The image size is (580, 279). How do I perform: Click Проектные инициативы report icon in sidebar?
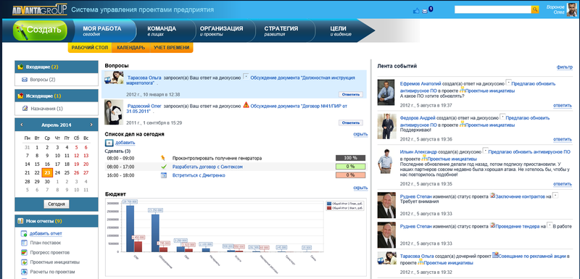point(24,262)
